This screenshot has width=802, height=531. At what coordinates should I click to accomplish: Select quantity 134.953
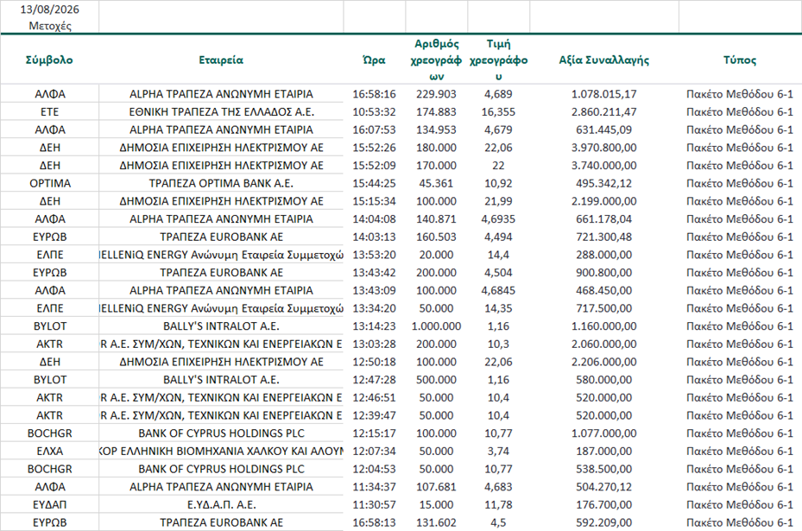tap(436, 130)
